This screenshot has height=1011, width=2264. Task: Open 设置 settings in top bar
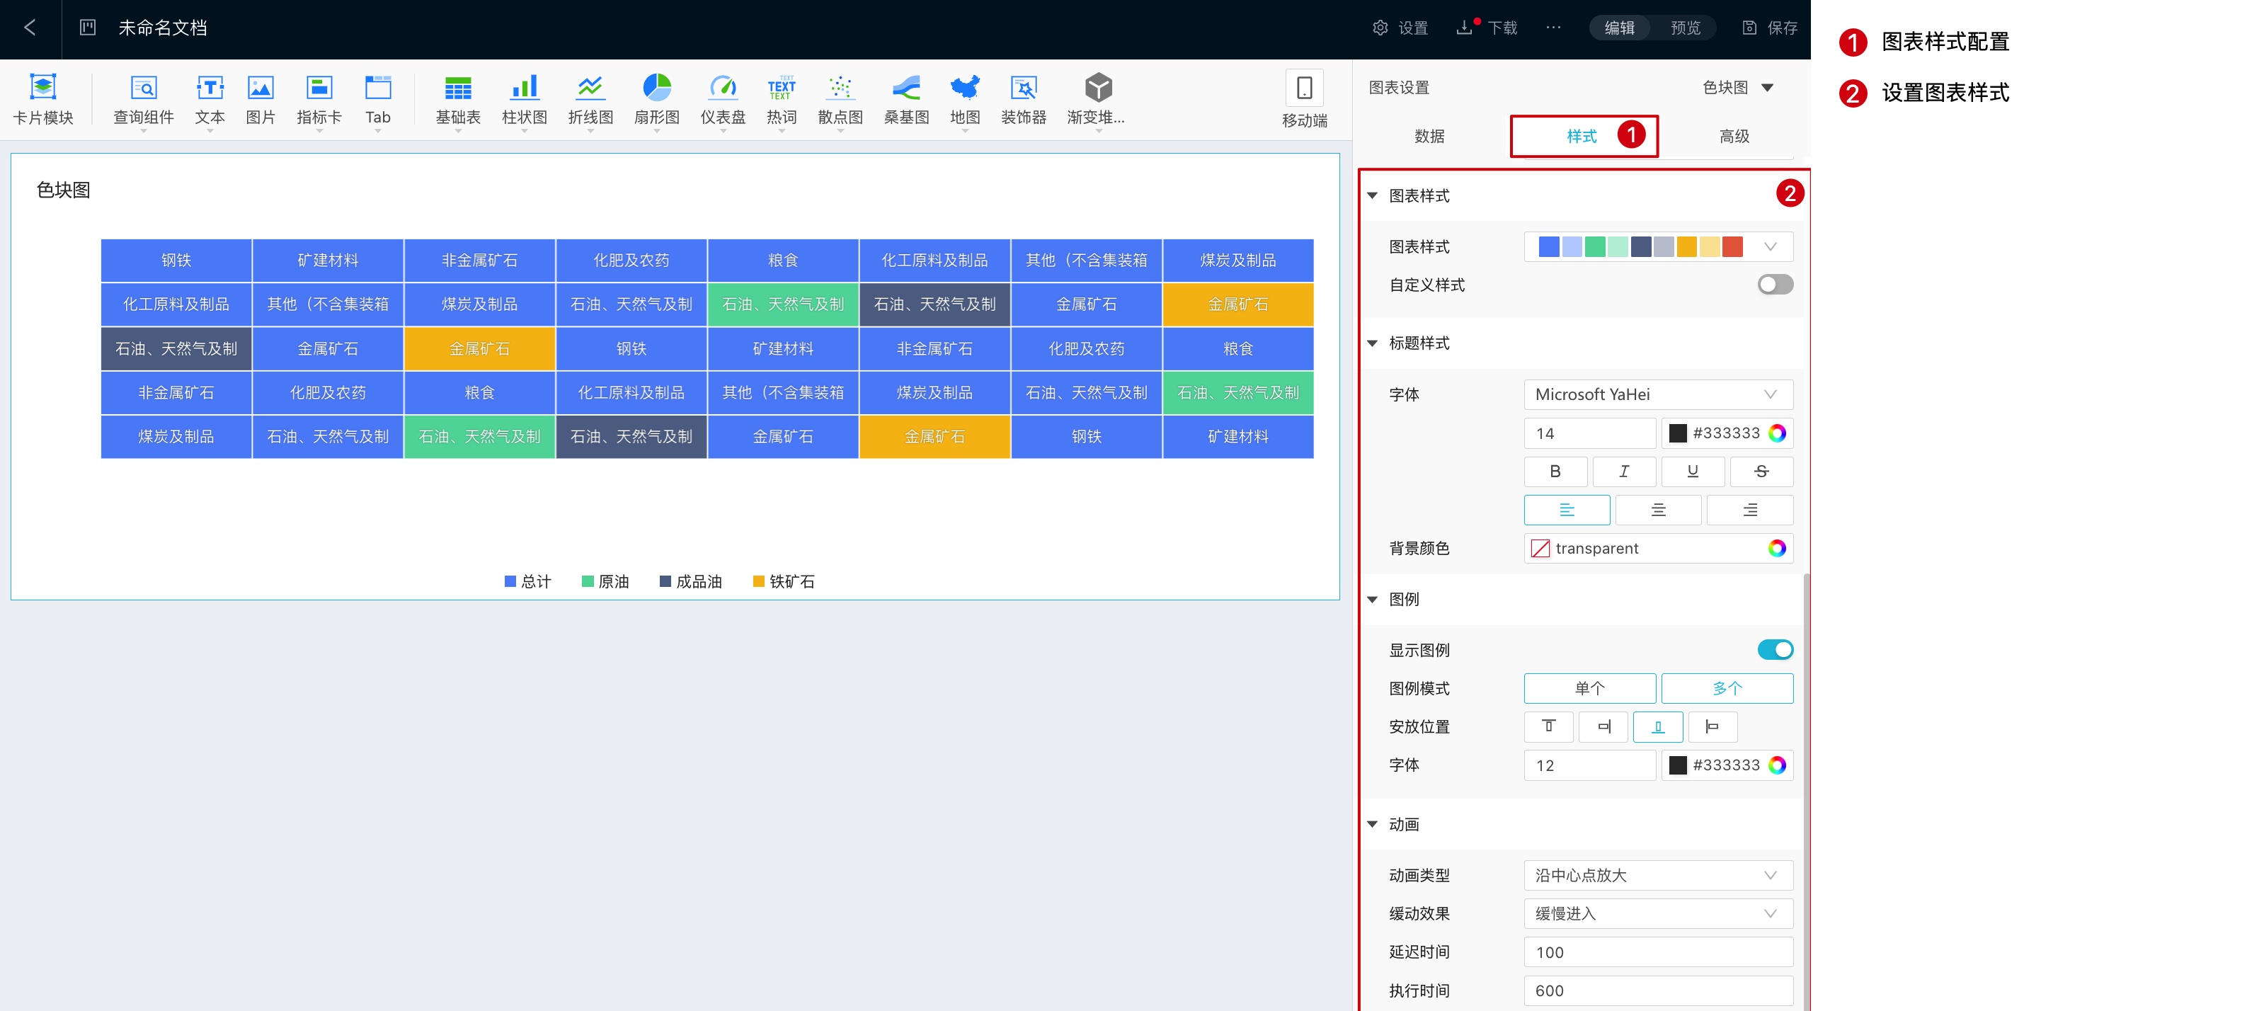pos(1400,27)
